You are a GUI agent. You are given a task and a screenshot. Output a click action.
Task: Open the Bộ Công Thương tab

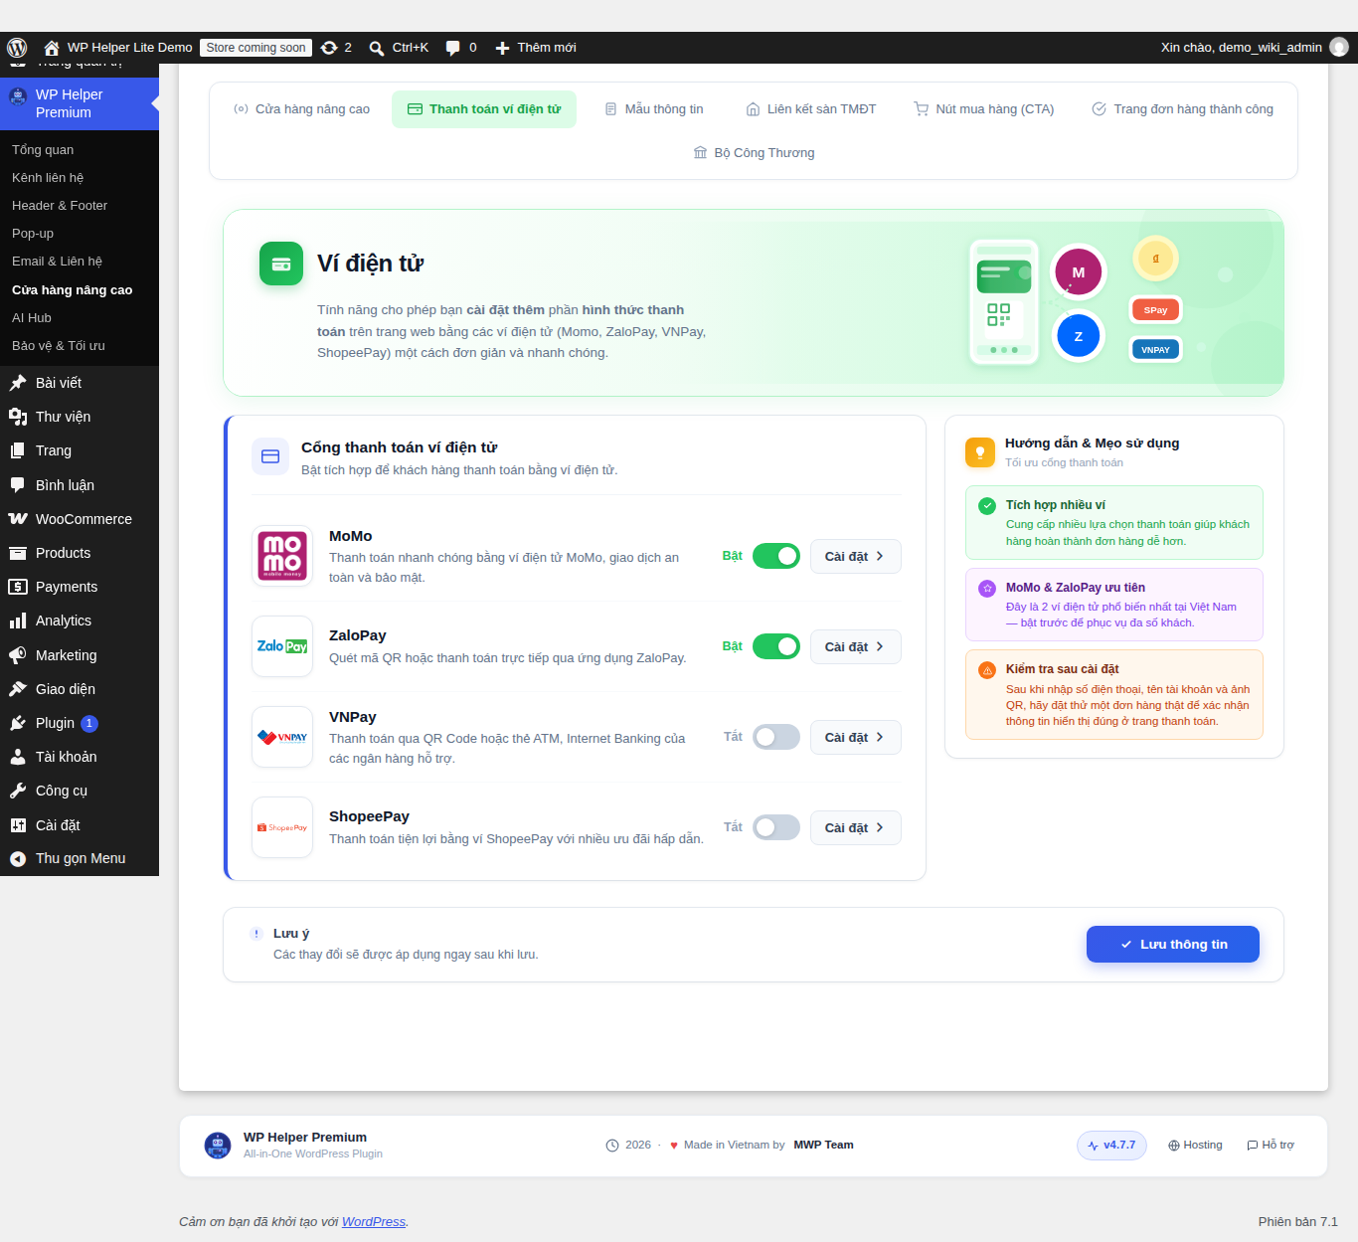(754, 153)
